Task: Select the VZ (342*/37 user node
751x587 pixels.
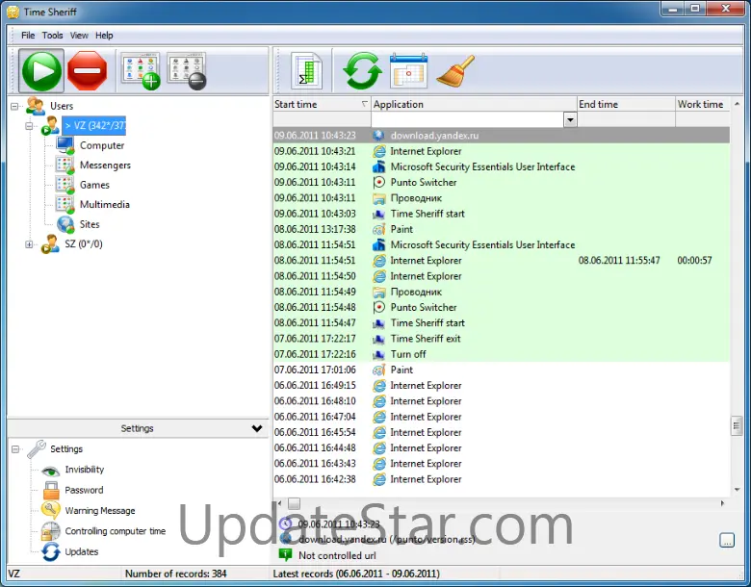Action: [x=94, y=126]
